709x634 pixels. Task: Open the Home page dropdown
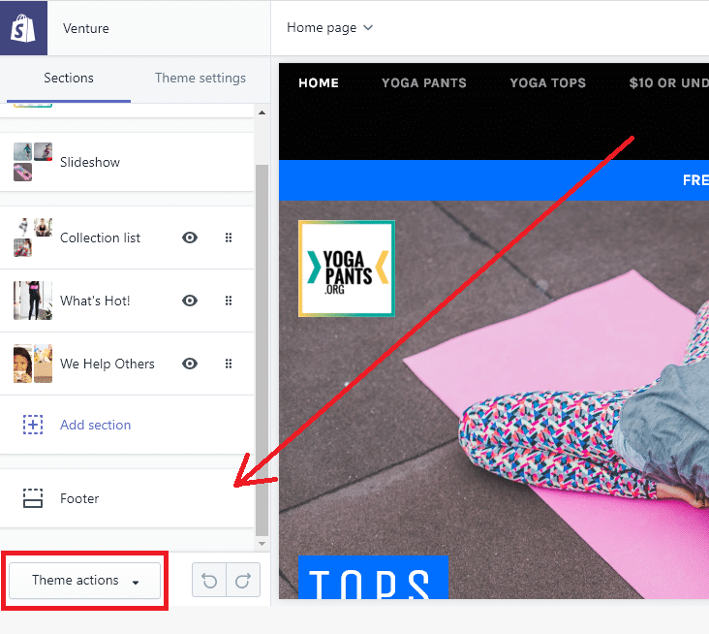click(x=329, y=27)
